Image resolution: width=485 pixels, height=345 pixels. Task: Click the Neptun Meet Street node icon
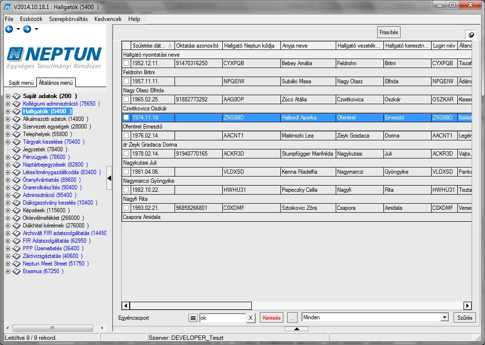coord(16,264)
